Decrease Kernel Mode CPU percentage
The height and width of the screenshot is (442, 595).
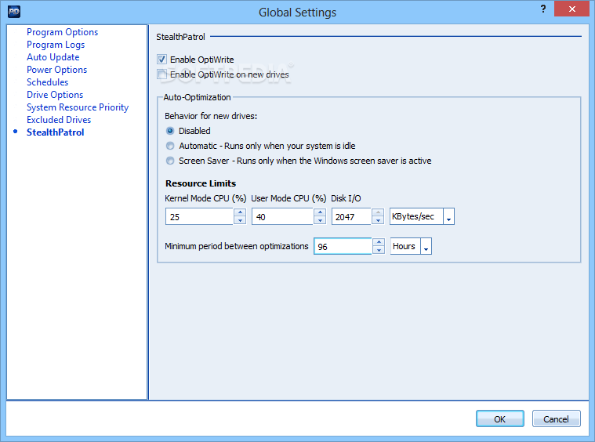(x=240, y=220)
